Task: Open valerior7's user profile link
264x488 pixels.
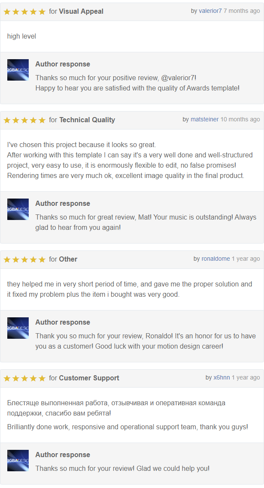Action: point(210,11)
